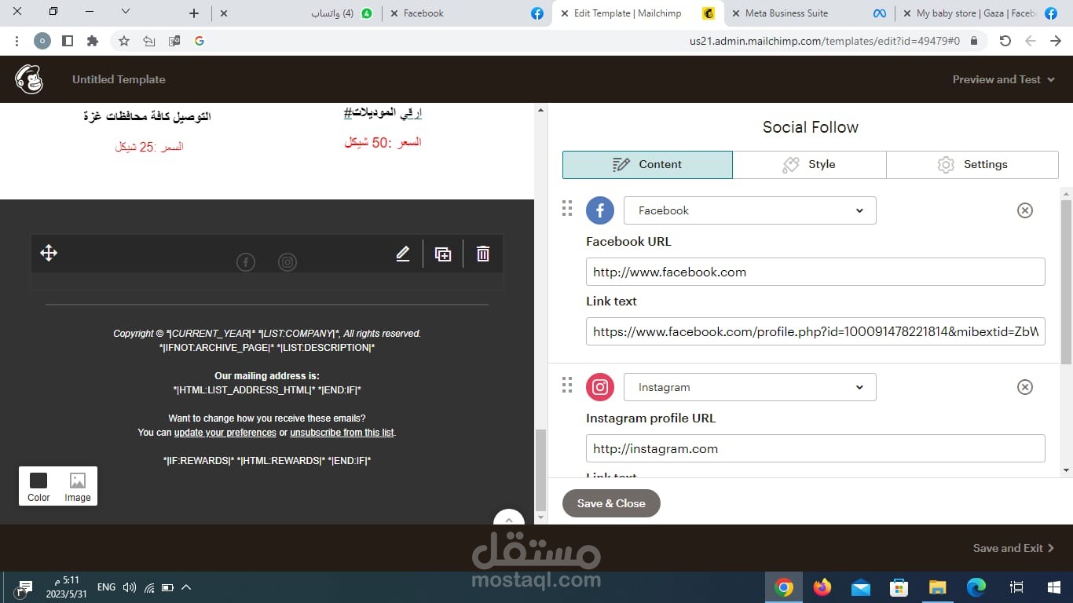Switch to the Settings tab
The width and height of the screenshot is (1073, 603).
pyautogui.click(x=972, y=164)
